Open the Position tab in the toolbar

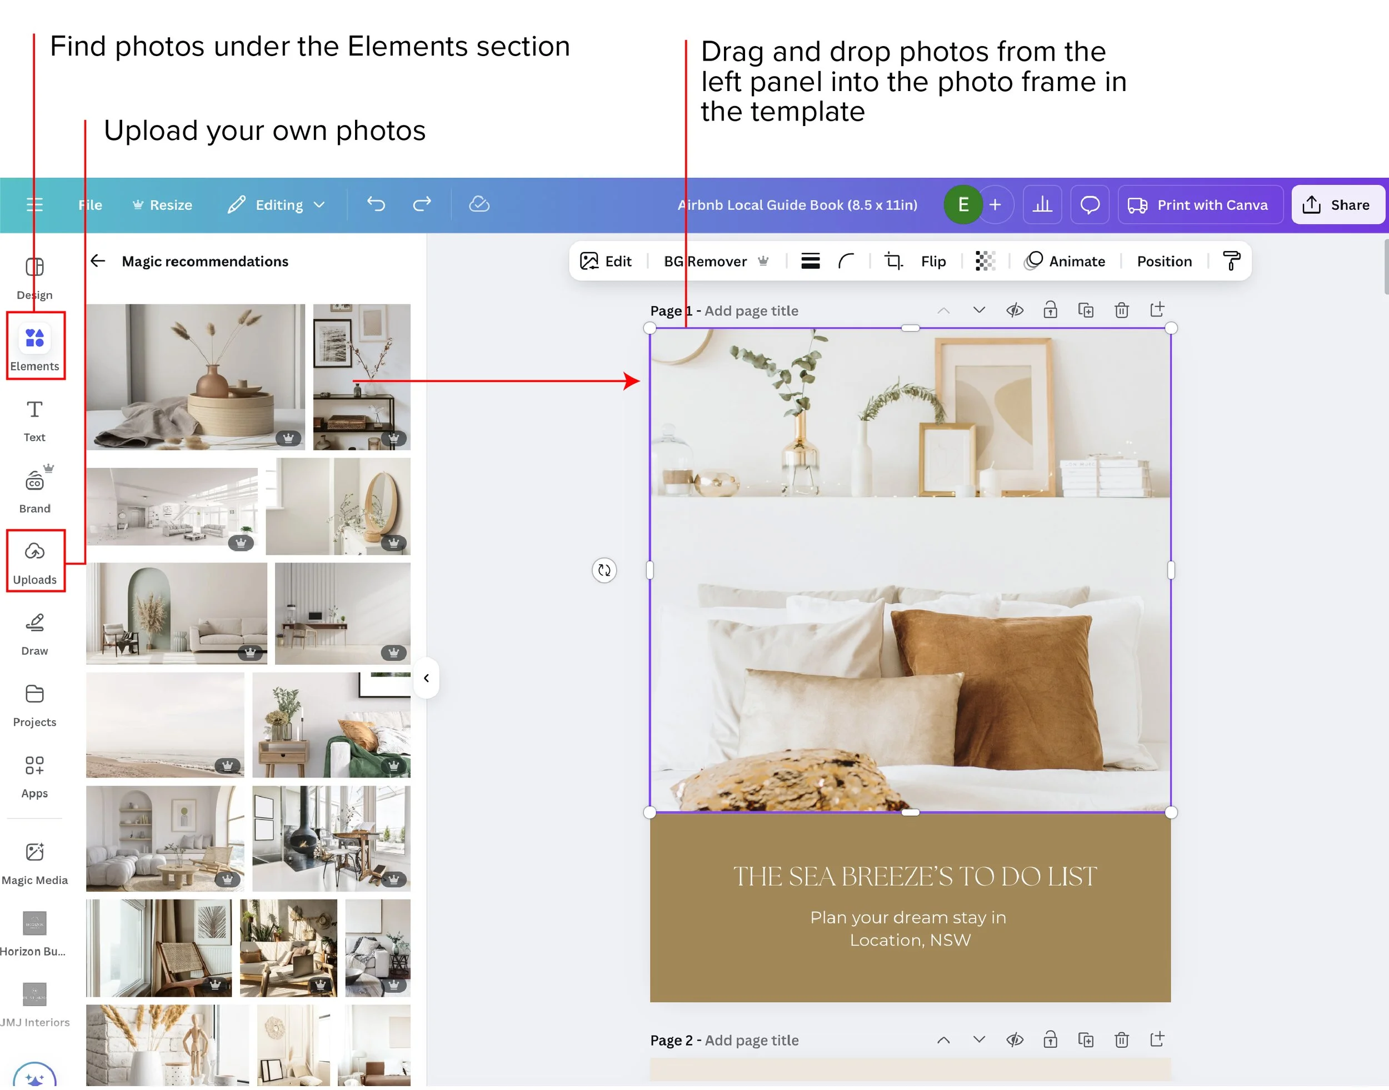point(1163,261)
